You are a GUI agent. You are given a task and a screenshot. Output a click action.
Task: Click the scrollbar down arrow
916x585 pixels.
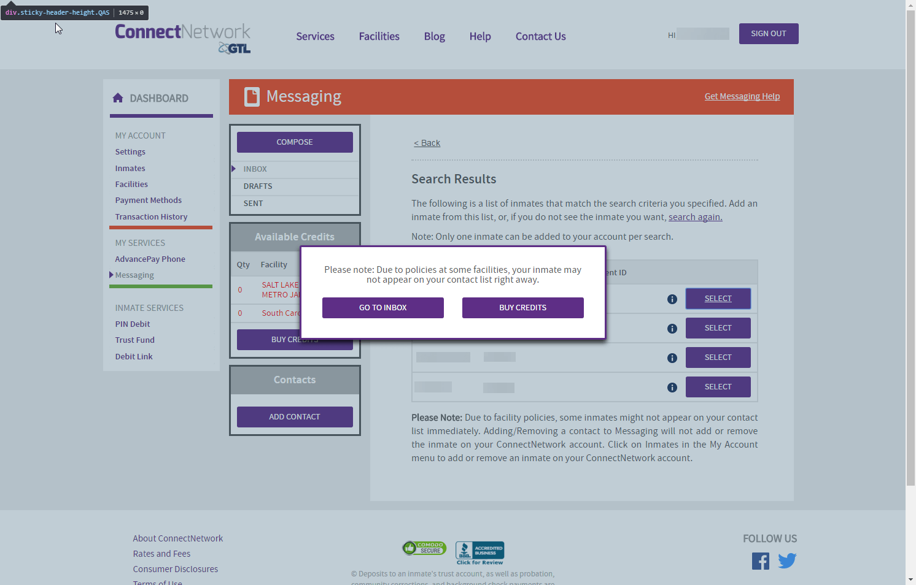point(910,579)
